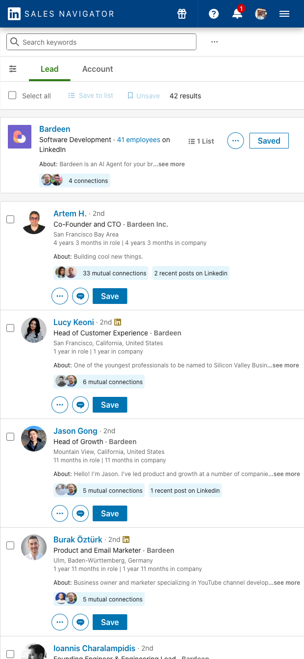Expand more options next to search bar
Viewport: 304px width, 659px height.
click(x=214, y=42)
